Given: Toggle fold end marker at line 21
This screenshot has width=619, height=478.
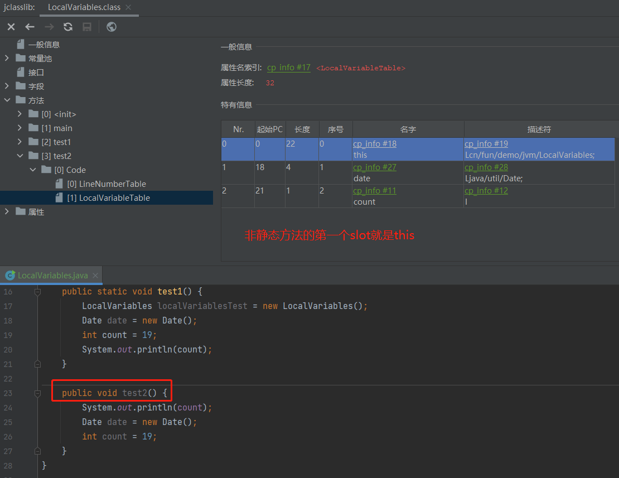Looking at the screenshot, I should point(37,364).
